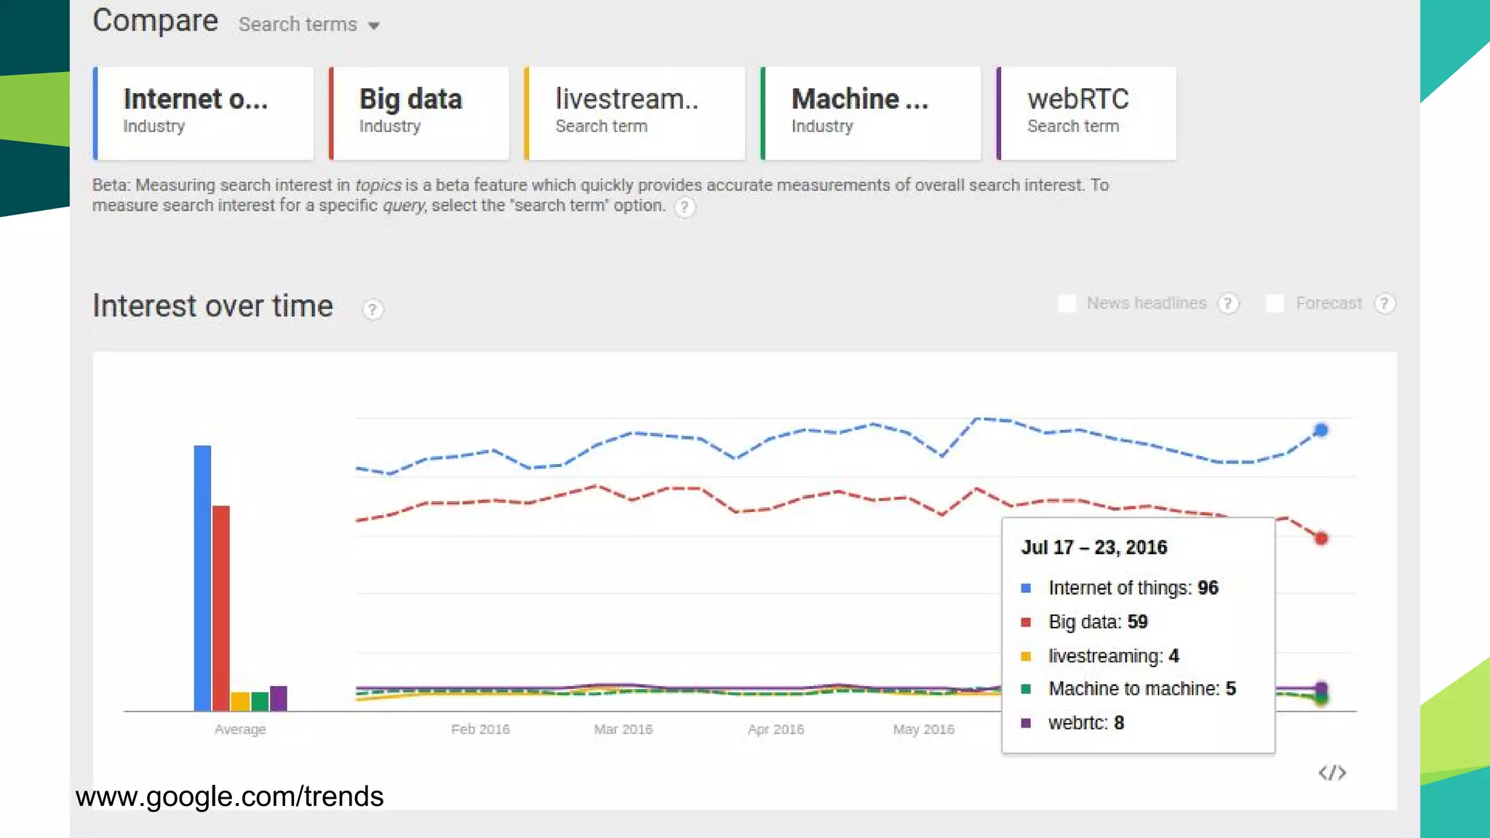Open help icon next to Forecast
Image resolution: width=1490 pixels, height=838 pixels.
[1385, 303]
